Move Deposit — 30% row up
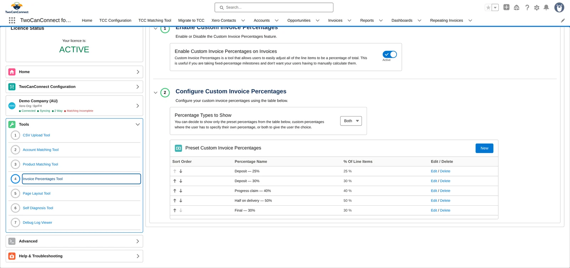Viewport: 570px width, 268px height. click(x=175, y=181)
